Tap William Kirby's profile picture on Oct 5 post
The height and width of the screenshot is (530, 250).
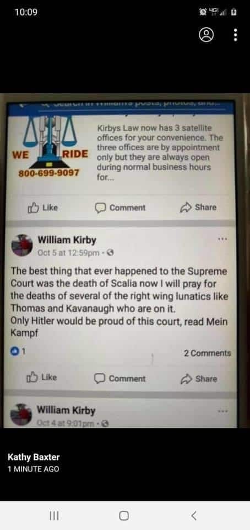tap(22, 245)
